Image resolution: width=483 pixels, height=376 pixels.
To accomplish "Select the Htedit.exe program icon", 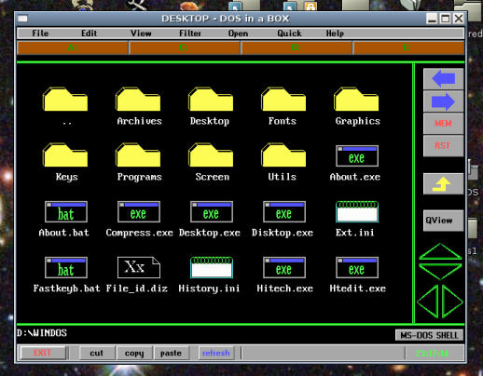I will (x=357, y=268).
